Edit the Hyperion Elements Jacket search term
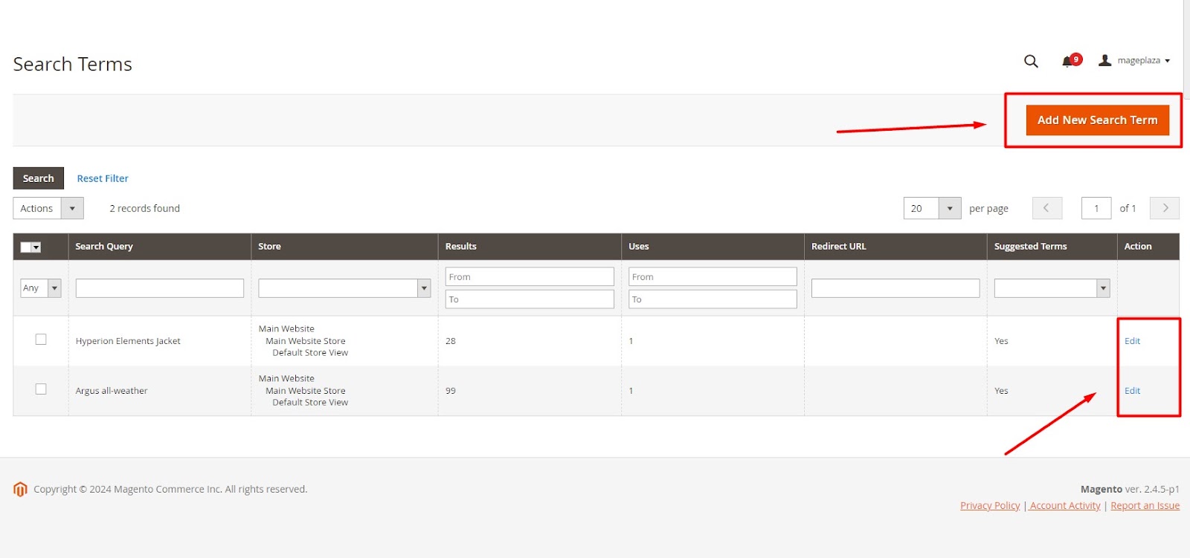The height and width of the screenshot is (558, 1190). coord(1132,341)
